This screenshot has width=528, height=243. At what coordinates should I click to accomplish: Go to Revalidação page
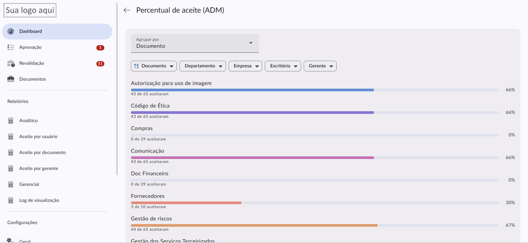(x=57, y=63)
